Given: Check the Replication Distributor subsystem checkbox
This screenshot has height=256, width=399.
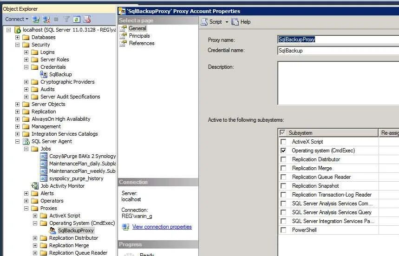Looking at the screenshot, I should tap(283, 159).
